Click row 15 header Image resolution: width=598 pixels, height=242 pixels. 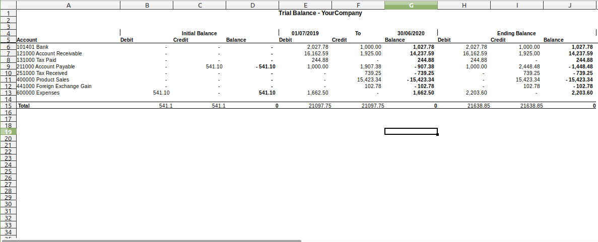8,106
